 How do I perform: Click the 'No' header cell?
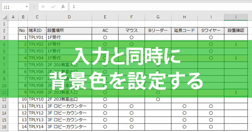tap(23, 30)
